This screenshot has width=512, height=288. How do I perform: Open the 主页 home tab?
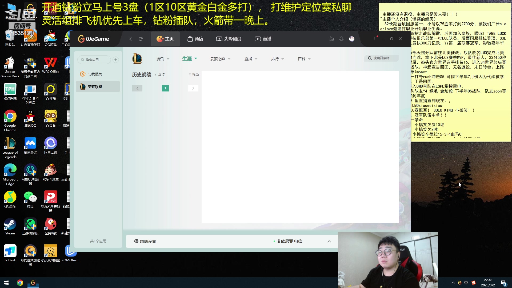click(165, 39)
